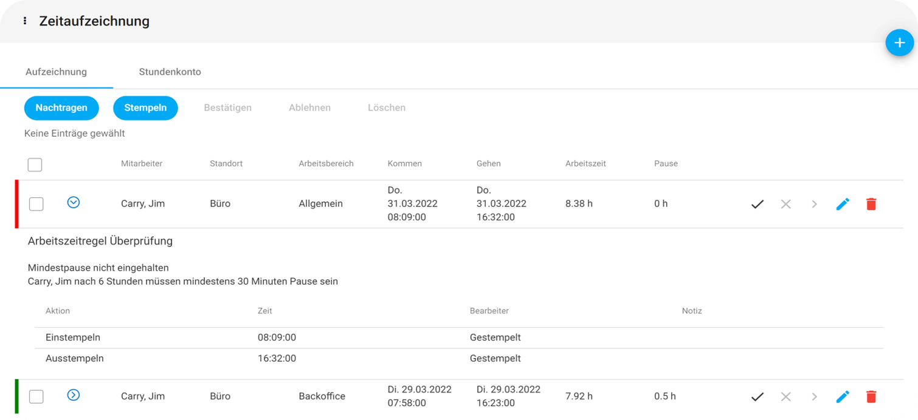Edit the Backoffice entry with pencil icon
Image resolution: width=918 pixels, height=420 pixels.
[843, 396]
